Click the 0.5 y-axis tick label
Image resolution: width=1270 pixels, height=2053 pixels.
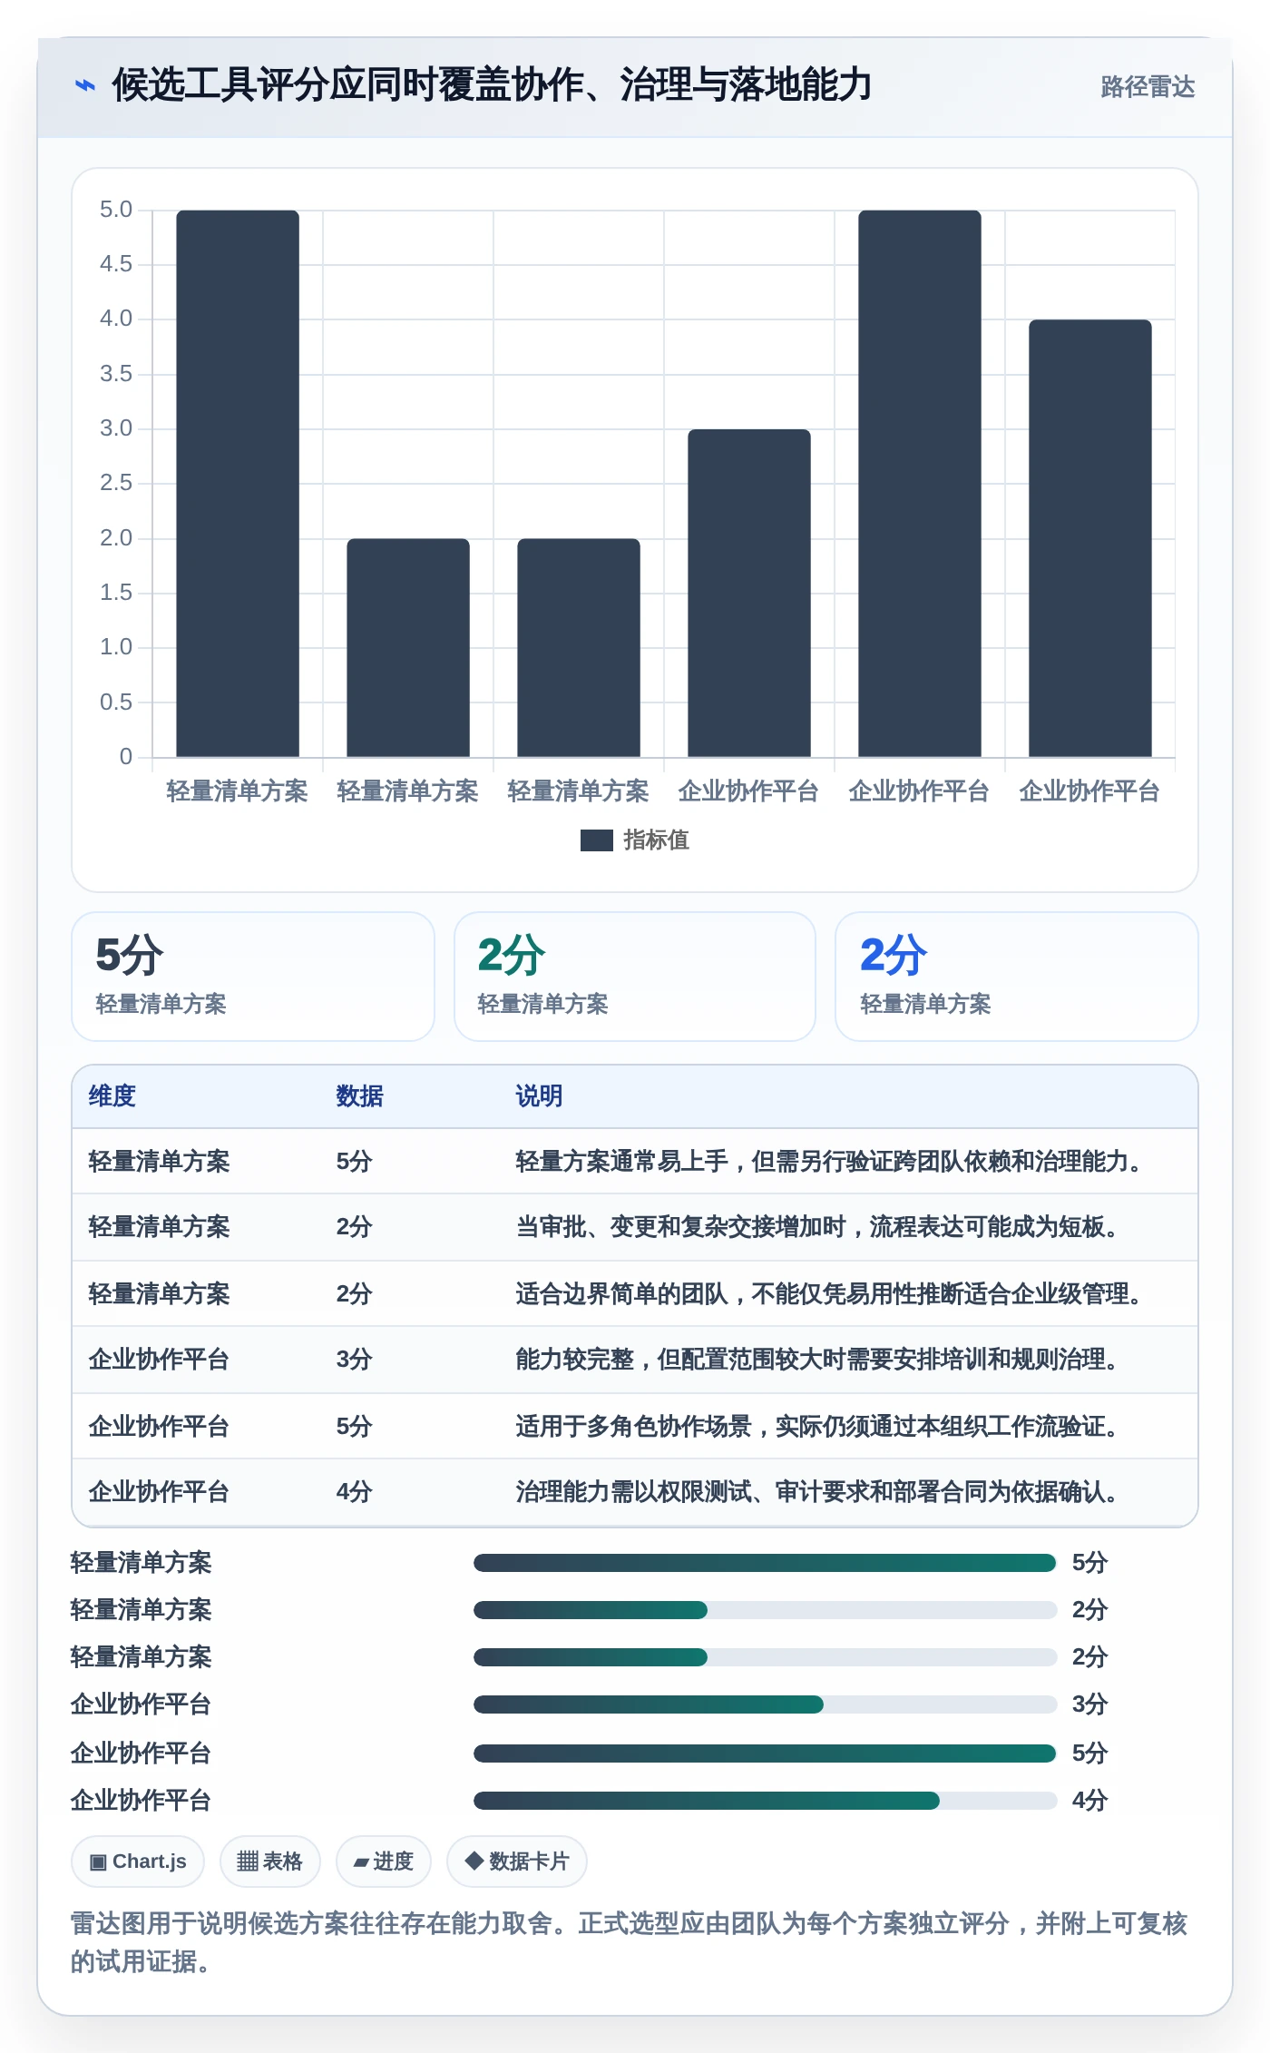116,702
